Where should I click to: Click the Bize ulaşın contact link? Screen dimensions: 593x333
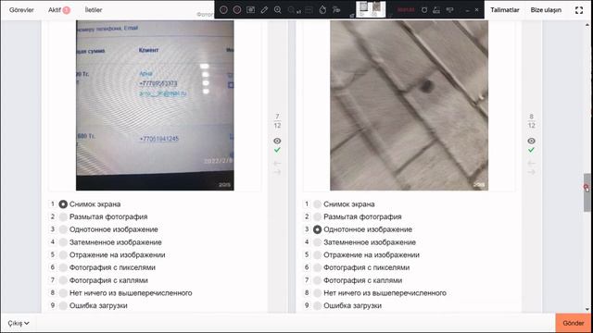pos(546,10)
